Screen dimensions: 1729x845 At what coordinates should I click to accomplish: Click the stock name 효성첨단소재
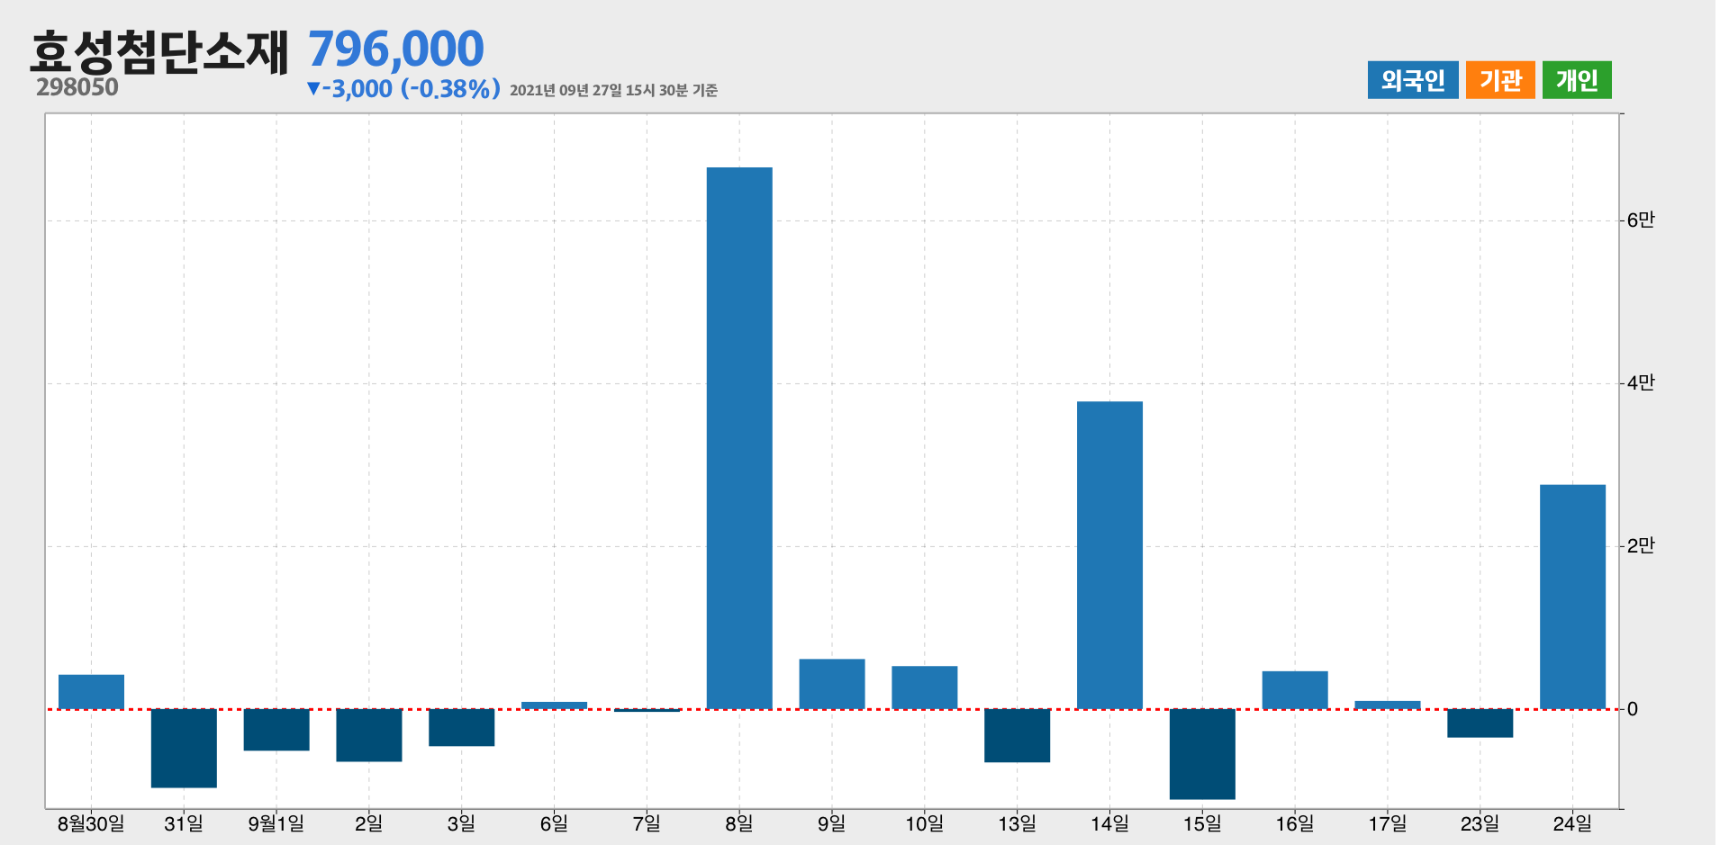tap(159, 51)
